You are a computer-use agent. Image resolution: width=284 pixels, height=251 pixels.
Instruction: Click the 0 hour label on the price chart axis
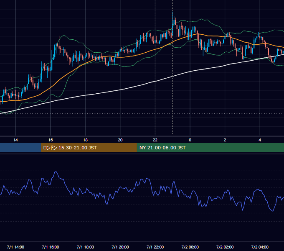190,140
